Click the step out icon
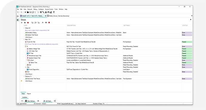The image size is (206, 110). point(39,23)
